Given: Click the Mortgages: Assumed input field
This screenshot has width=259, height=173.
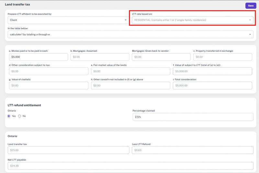Looking at the screenshot, I should (99, 57).
